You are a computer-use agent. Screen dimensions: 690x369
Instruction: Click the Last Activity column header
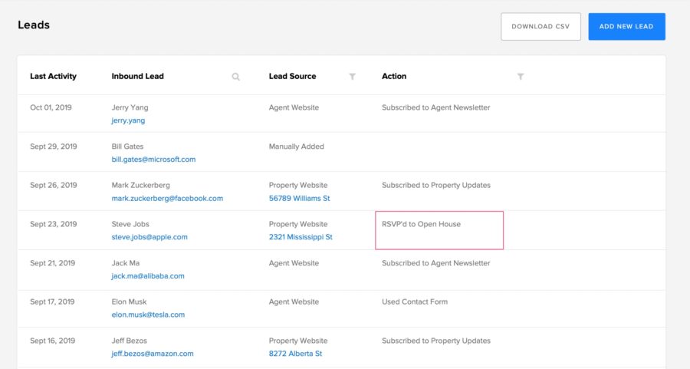(53, 77)
